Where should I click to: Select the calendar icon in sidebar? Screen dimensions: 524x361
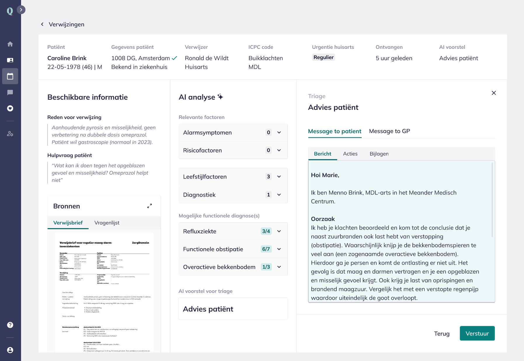click(x=10, y=76)
